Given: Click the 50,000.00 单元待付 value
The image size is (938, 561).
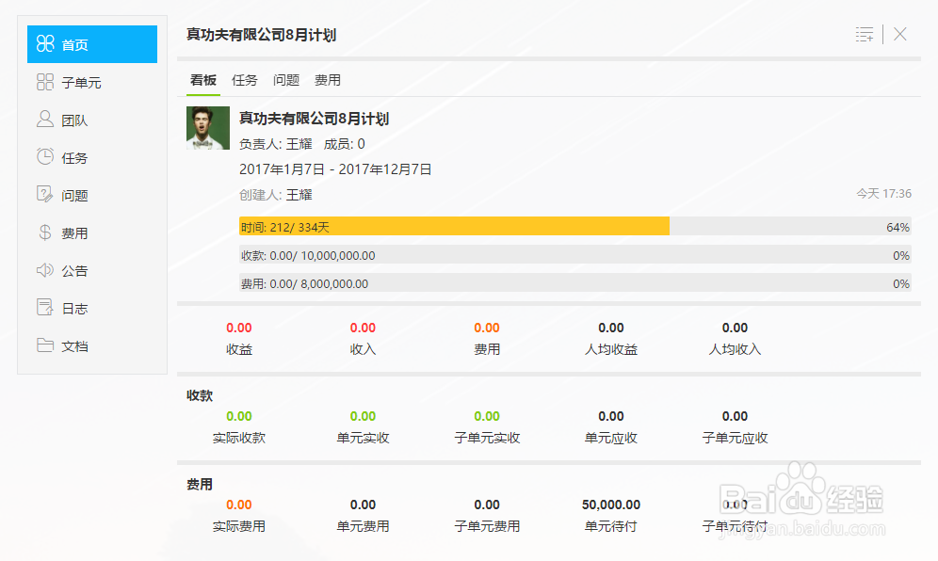Looking at the screenshot, I should click(611, 505).
